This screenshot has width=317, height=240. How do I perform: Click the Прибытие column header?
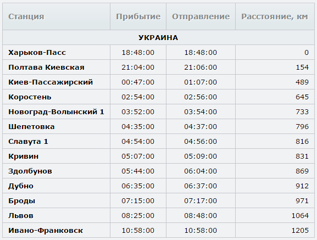[x=138, y=16]
